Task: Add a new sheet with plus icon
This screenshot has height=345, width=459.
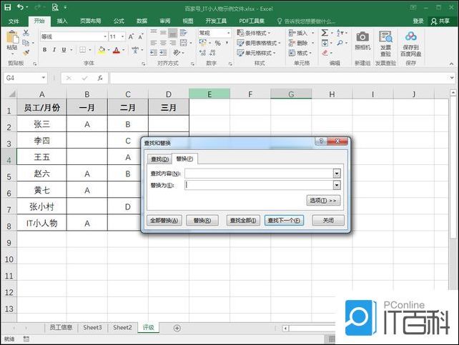Action: (177, 328)
